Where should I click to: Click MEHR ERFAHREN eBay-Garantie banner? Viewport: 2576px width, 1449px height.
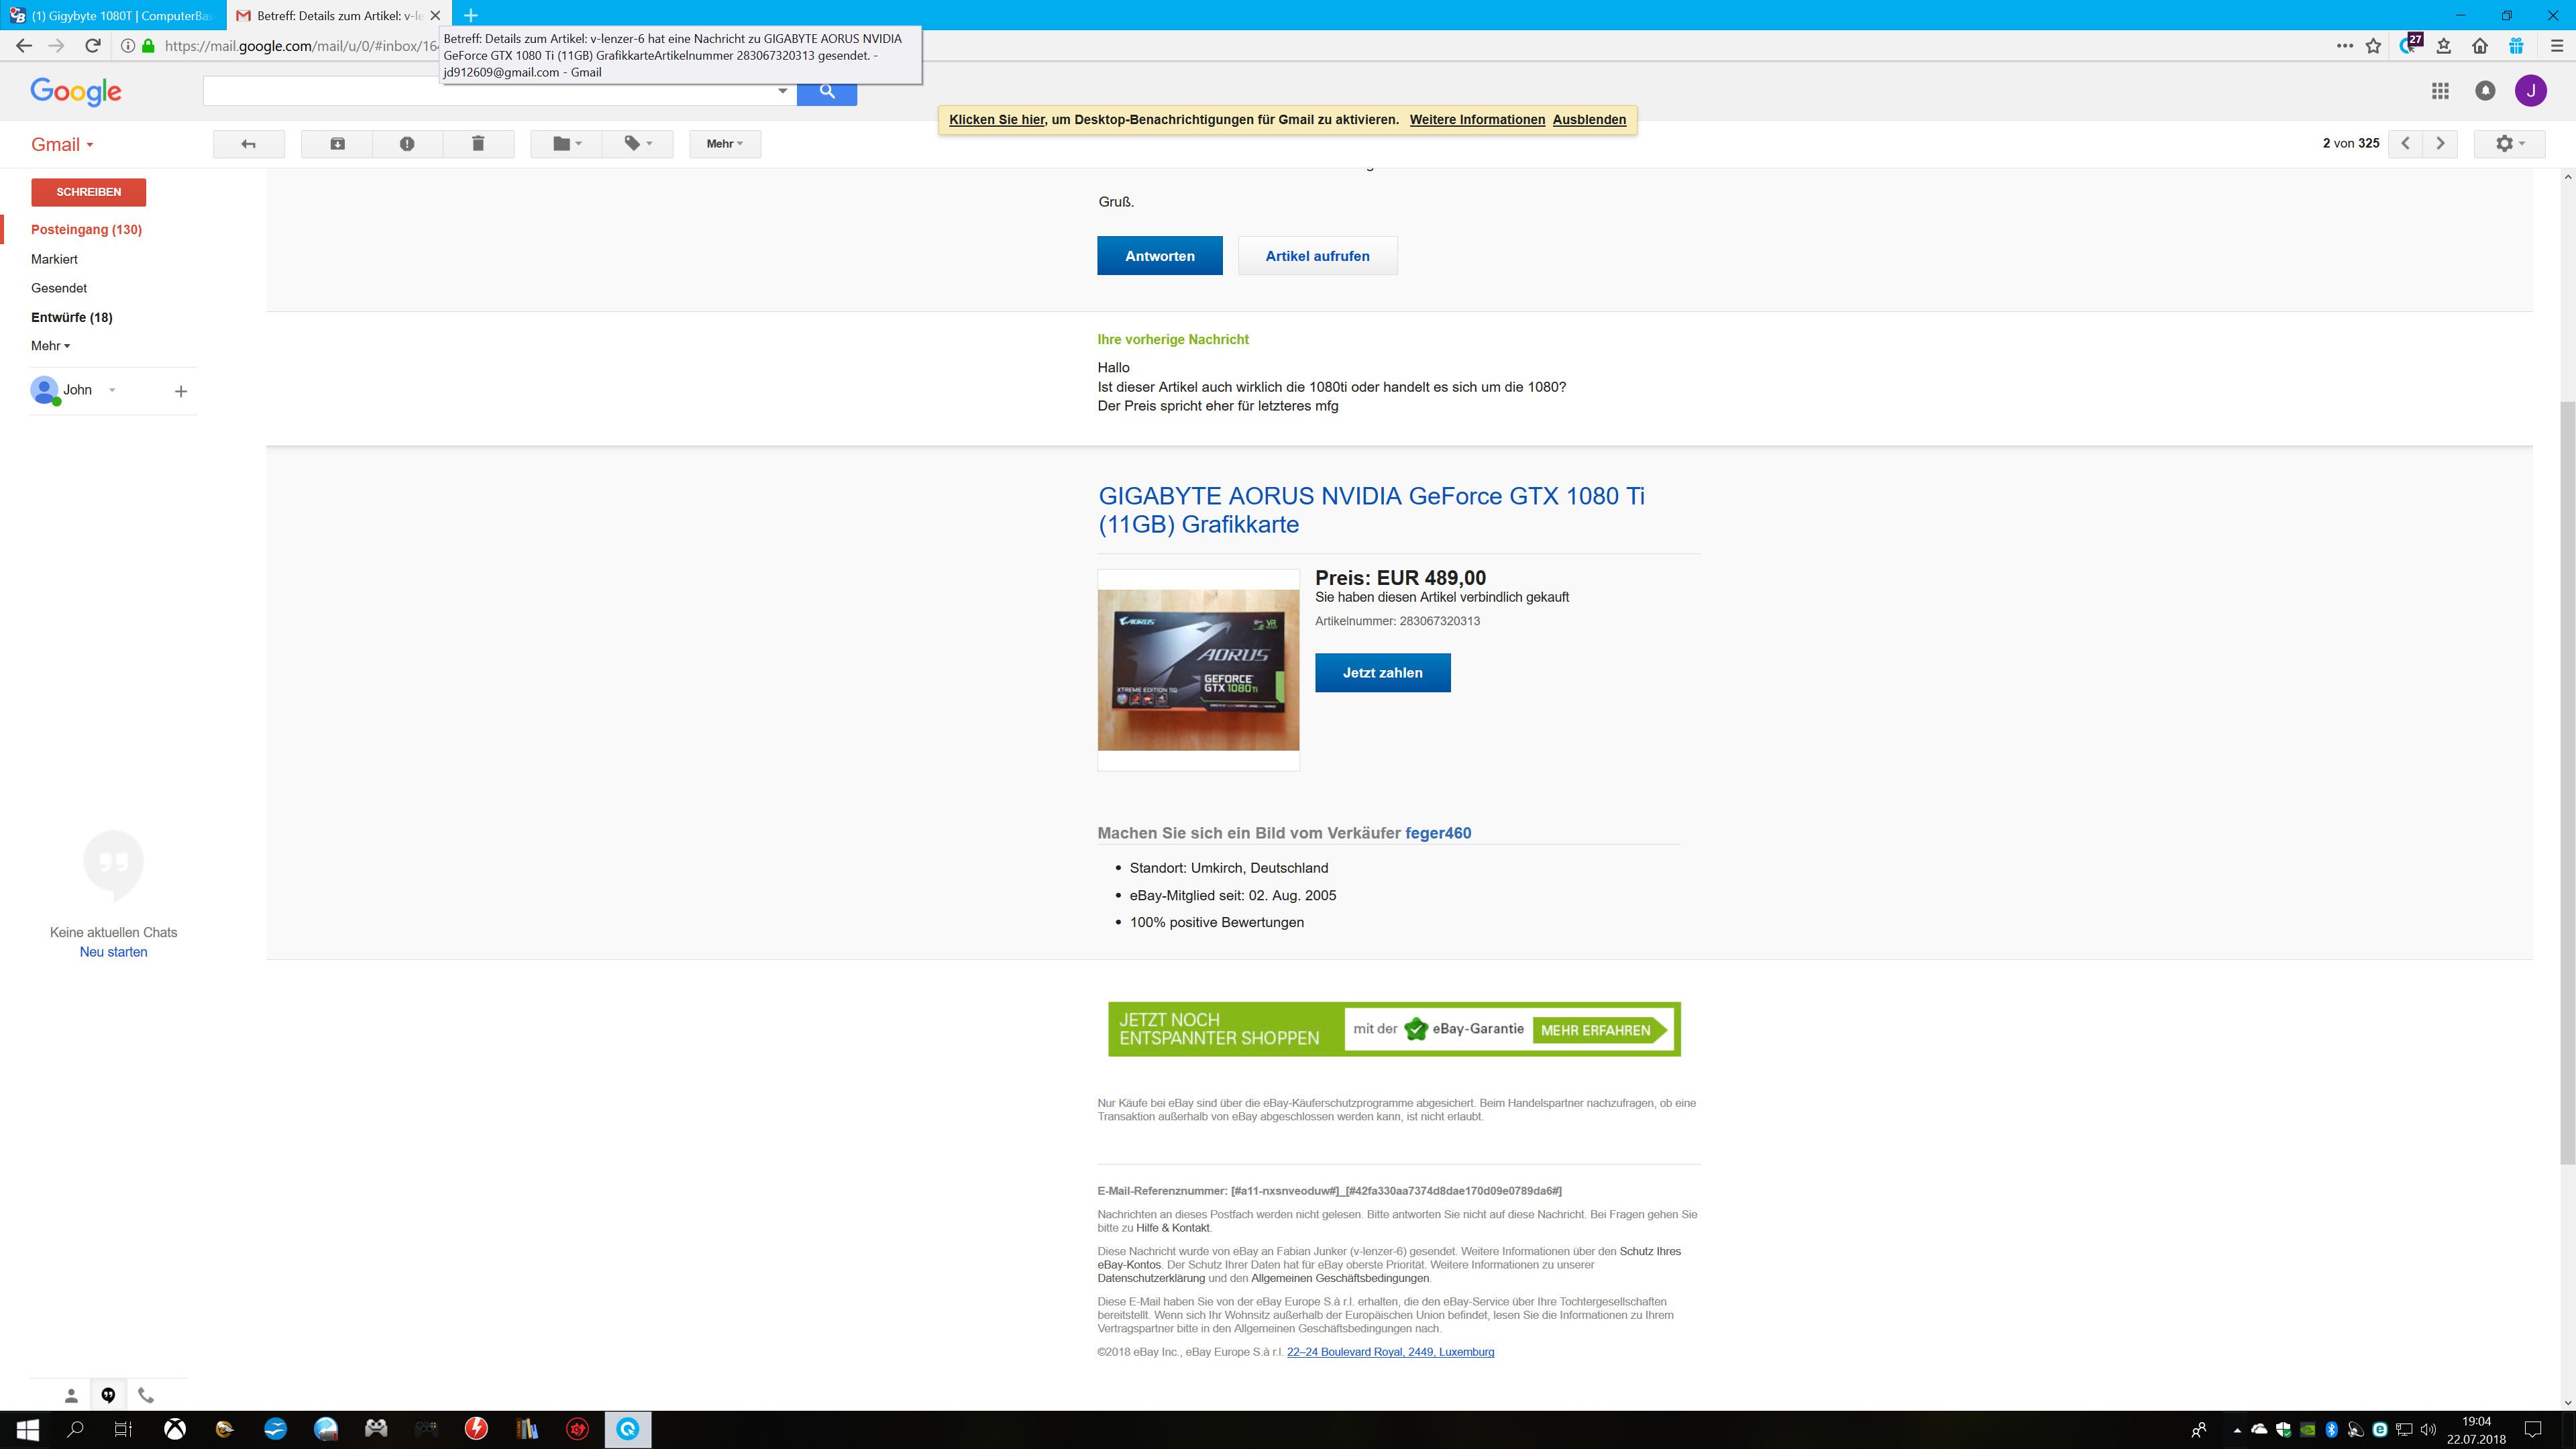click(x=1600, y=1030)
